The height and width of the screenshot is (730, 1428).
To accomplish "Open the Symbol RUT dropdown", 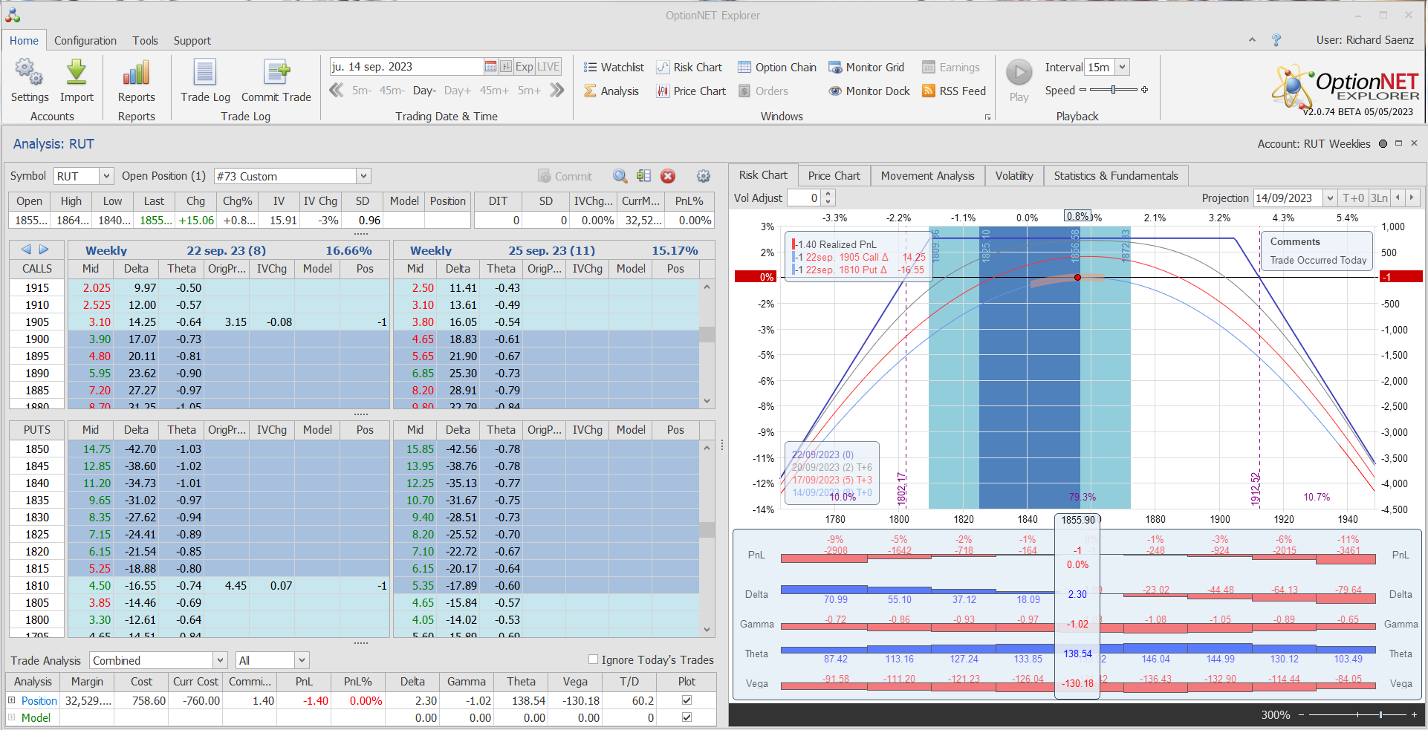I will click(x=106, y=176).
